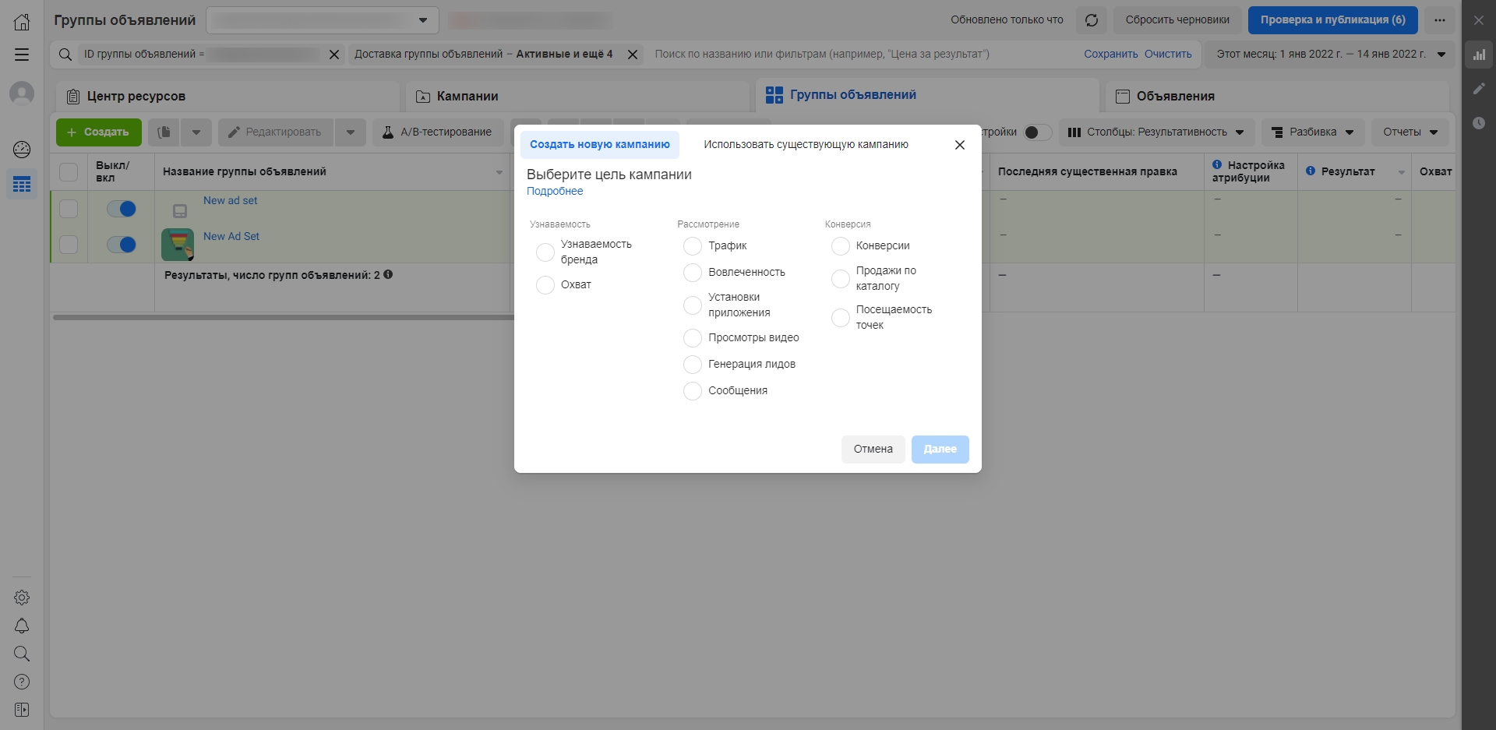Open account overview gauge icon
This screenshot has width=1496, height=730.
tap(22, 149)
